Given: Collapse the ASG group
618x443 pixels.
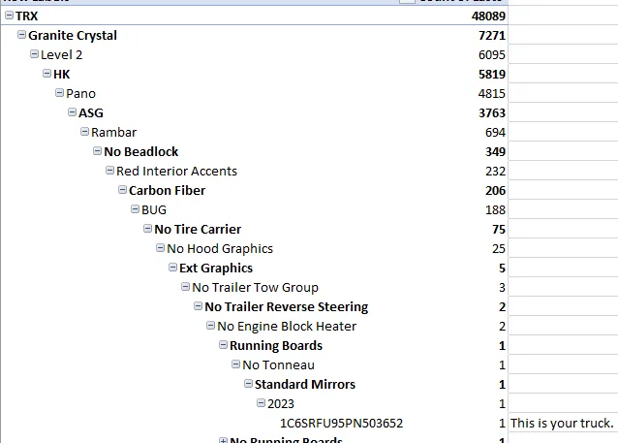Looking at the screenshot, I should (x=72, y=112).
